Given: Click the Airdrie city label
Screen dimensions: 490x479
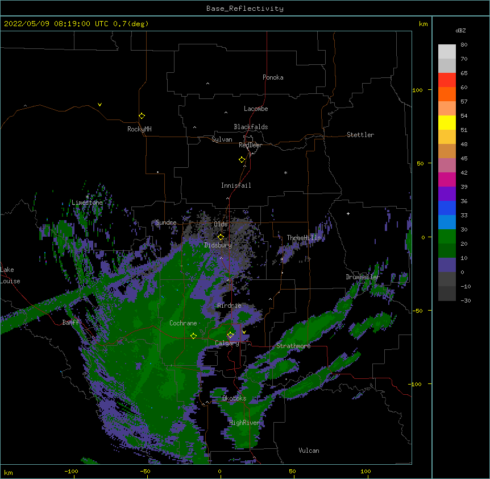Looking at the screenshot, I should tap(229, 305).
